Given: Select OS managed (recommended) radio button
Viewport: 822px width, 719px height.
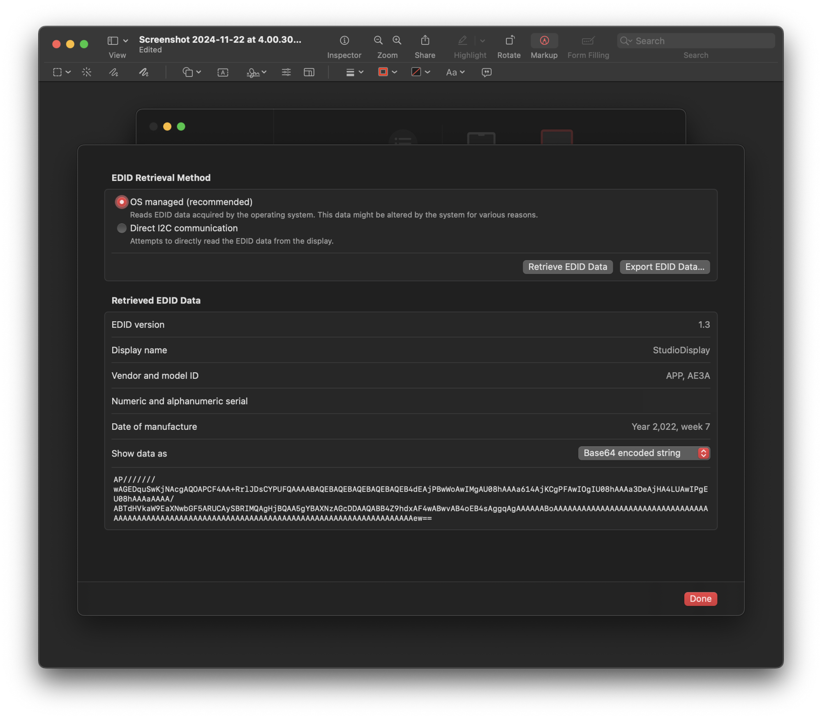Looking at the screenshot, I should (122, 202).
